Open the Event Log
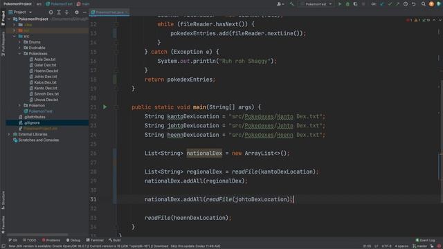The height and width of the screenshot is (249, 443). click(x=425, y=240)
